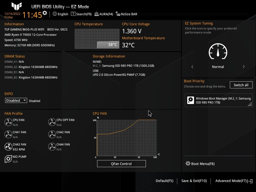This screenshot has height=192, width=256.
Task: Open QFan Control
Action: 121,164
